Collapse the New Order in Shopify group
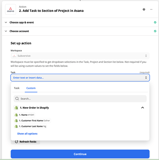159x160 pixels. point(143,108)
